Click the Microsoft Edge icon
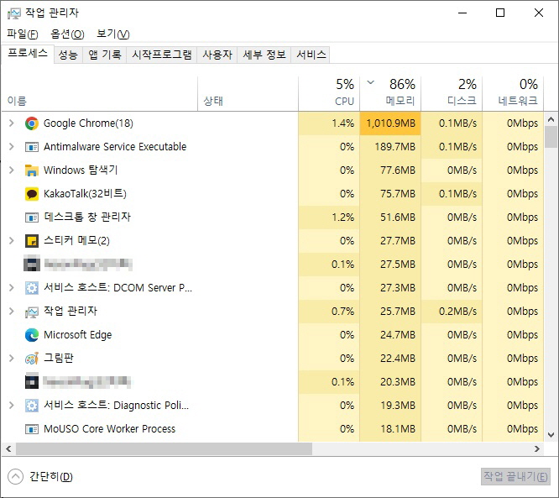This screenshot has width=559, height=498. (32, 335)
